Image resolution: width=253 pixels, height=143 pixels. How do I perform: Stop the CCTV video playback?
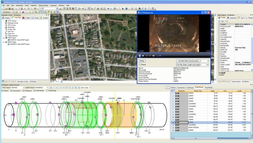143,56
